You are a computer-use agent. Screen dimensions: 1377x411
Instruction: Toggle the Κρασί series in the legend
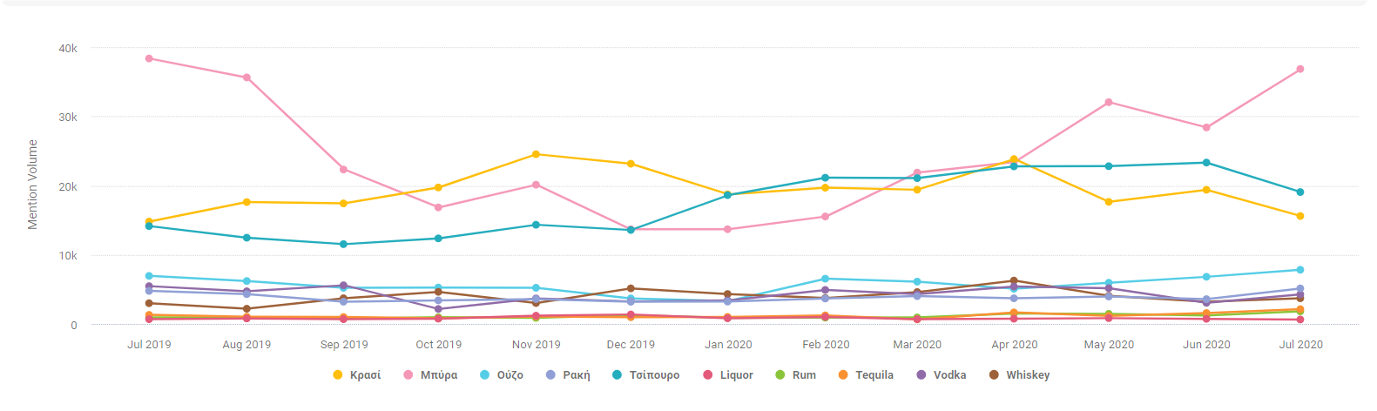coord(365,375)
